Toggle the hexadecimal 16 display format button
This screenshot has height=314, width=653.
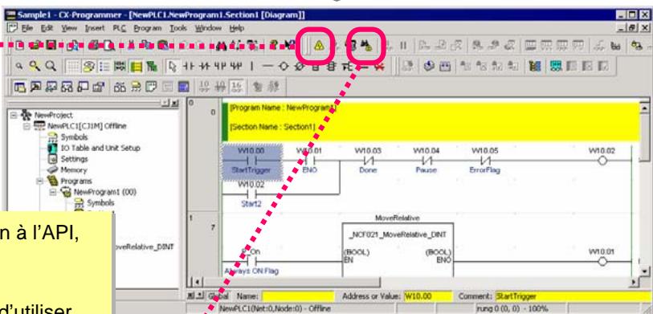[238, 87]
